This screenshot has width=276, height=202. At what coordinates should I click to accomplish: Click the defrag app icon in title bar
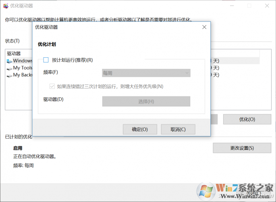click(6, 6)
